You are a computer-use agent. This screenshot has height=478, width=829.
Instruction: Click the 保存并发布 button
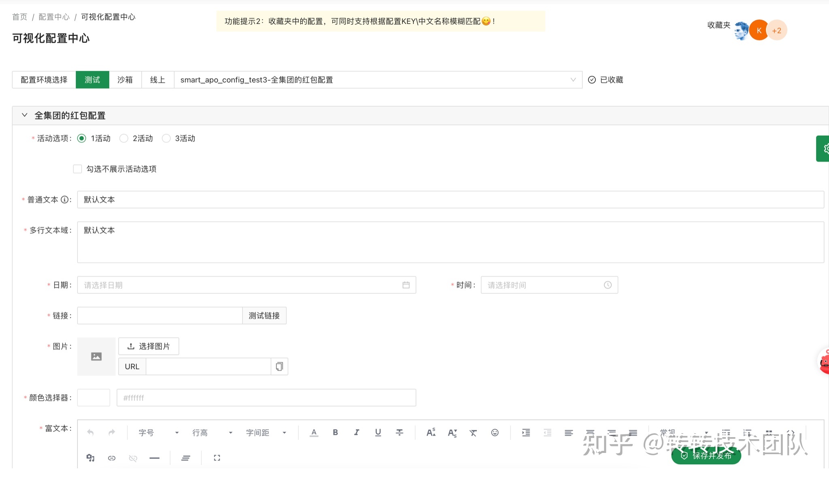coord(706,456)
